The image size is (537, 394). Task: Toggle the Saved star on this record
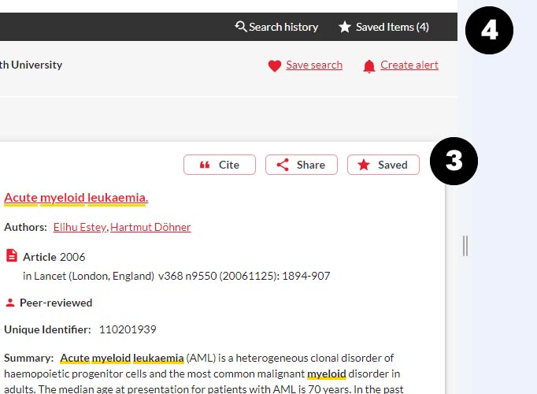pyautogui.click(x=383, y=165)
